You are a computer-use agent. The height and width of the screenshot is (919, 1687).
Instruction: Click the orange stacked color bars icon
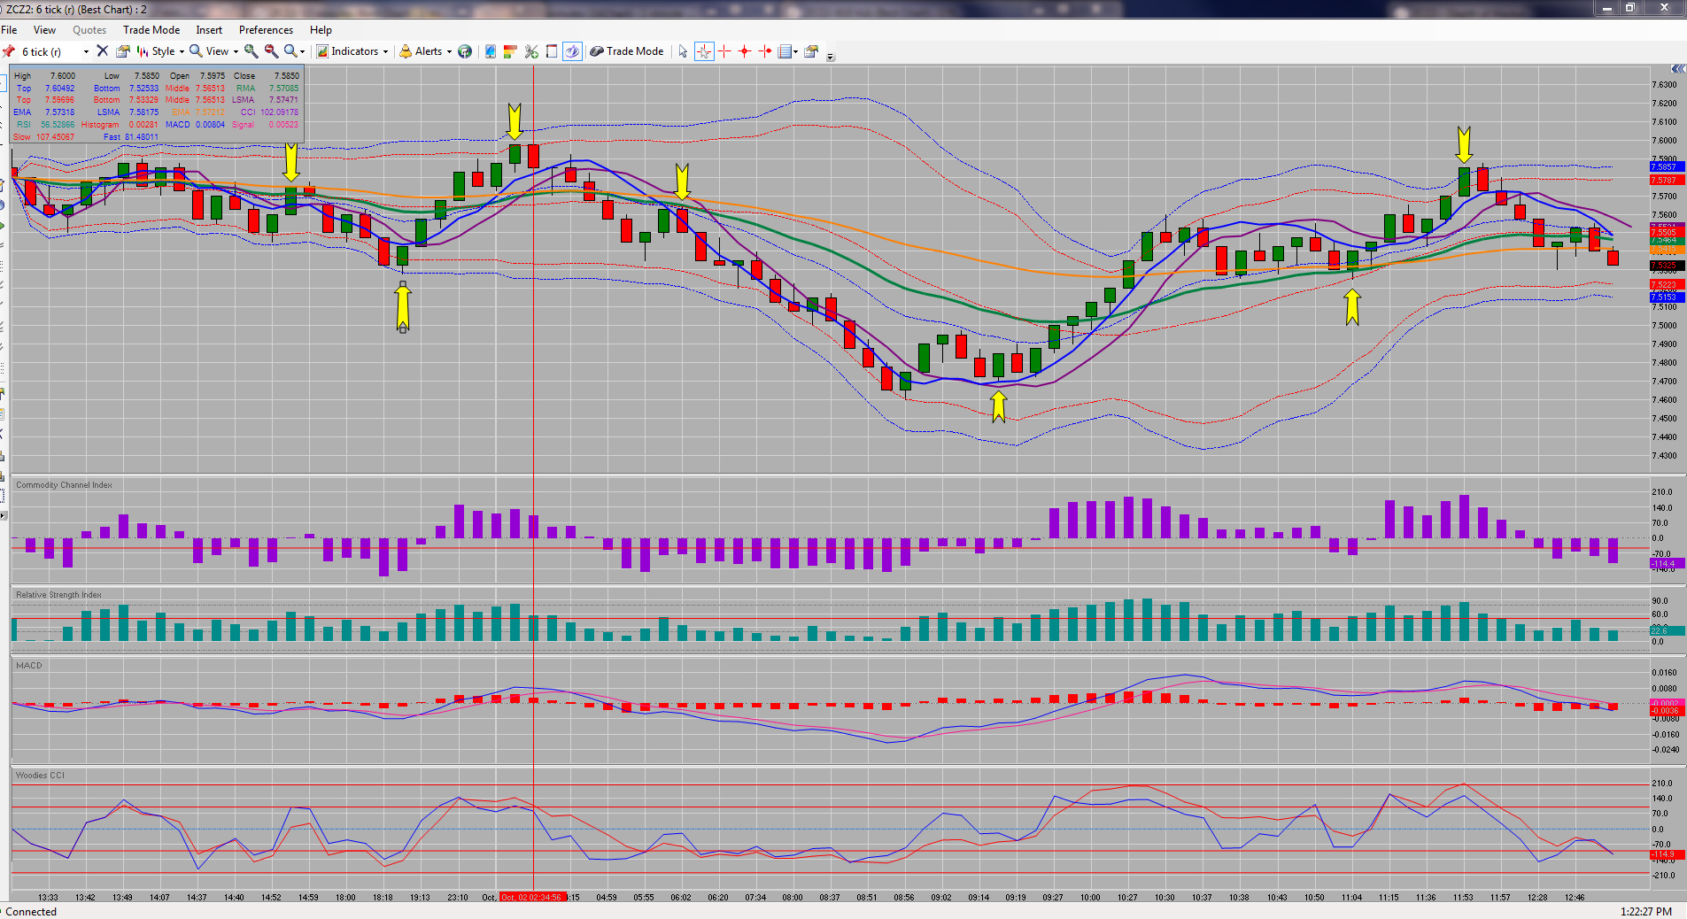click(510, 51)
